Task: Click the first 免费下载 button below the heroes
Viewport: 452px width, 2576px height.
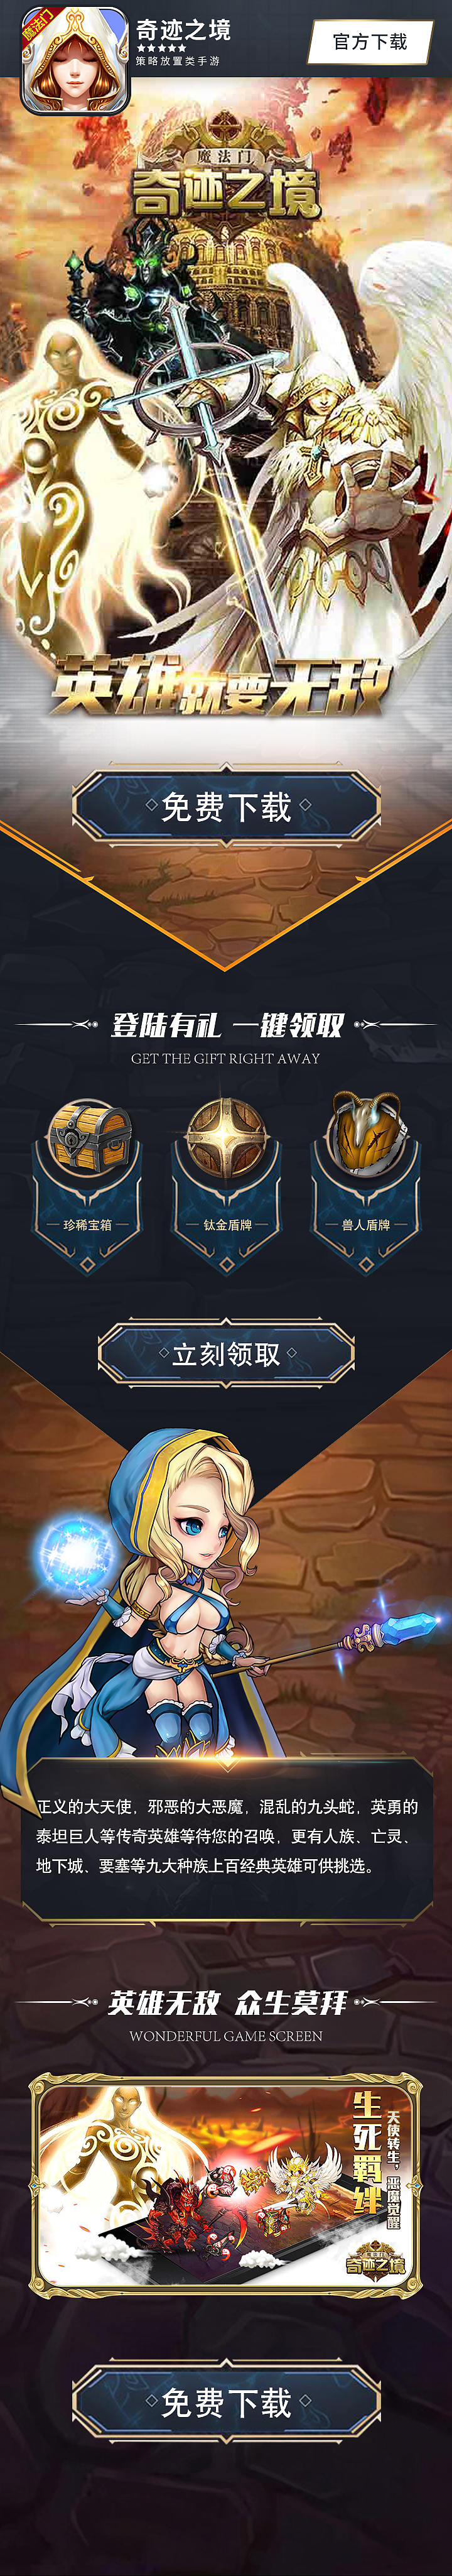Action: pos(226,806)
